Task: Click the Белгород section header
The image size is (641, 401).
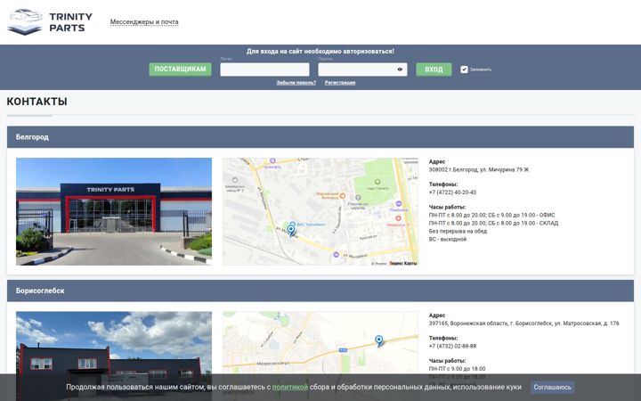Action: coord(320,137)
